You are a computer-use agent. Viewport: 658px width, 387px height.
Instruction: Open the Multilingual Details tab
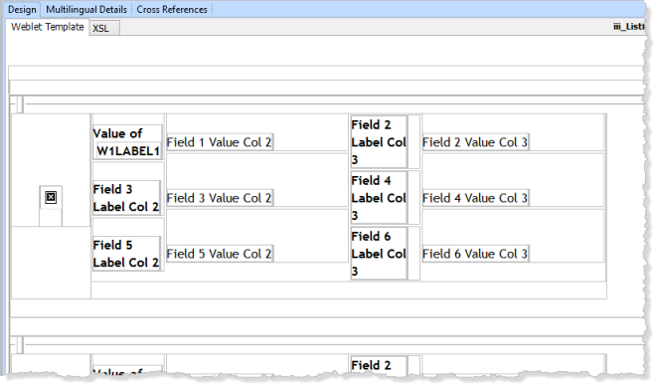pos(86,9)
